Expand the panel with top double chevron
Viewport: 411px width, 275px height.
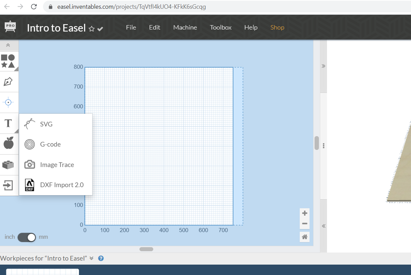click(x=323, y=66)
